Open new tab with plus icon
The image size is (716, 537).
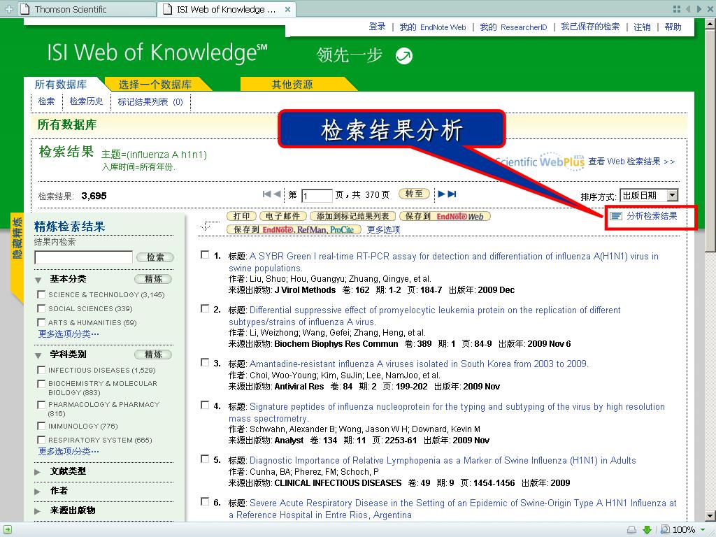click(8, 8)
